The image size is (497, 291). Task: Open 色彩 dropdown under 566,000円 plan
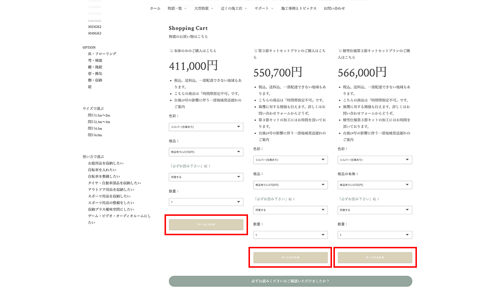point(375,160)
